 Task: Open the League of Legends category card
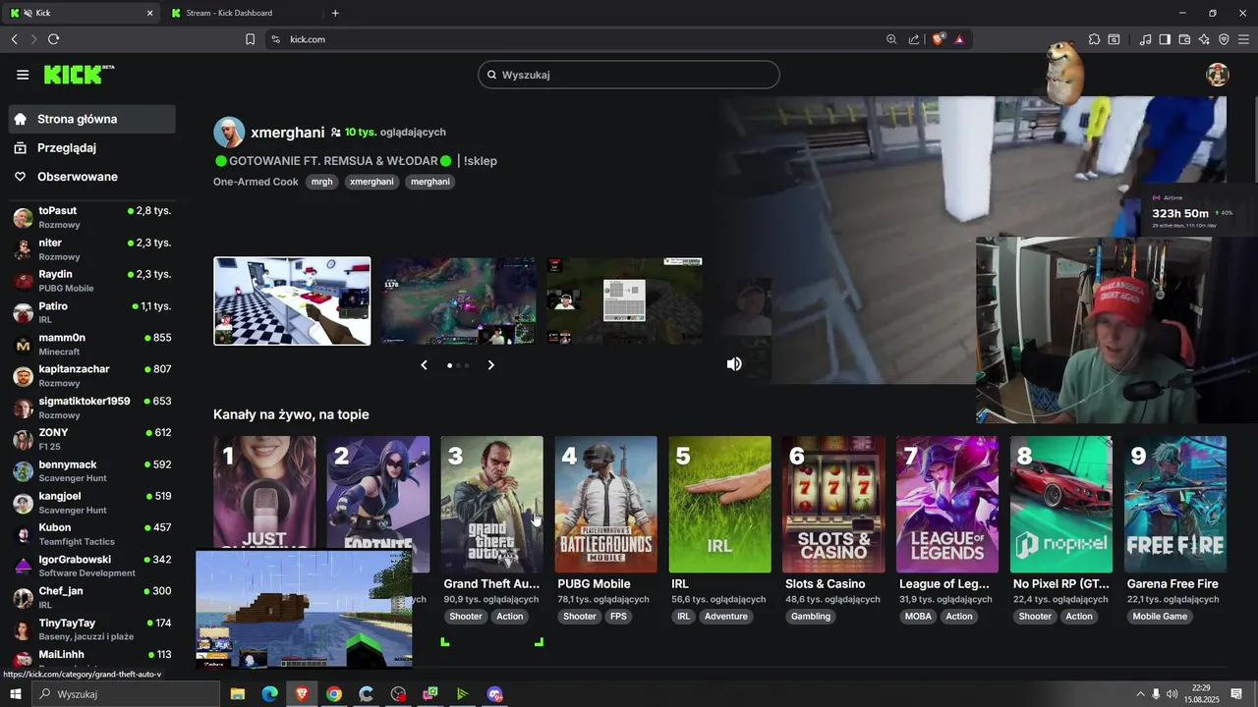947,504
